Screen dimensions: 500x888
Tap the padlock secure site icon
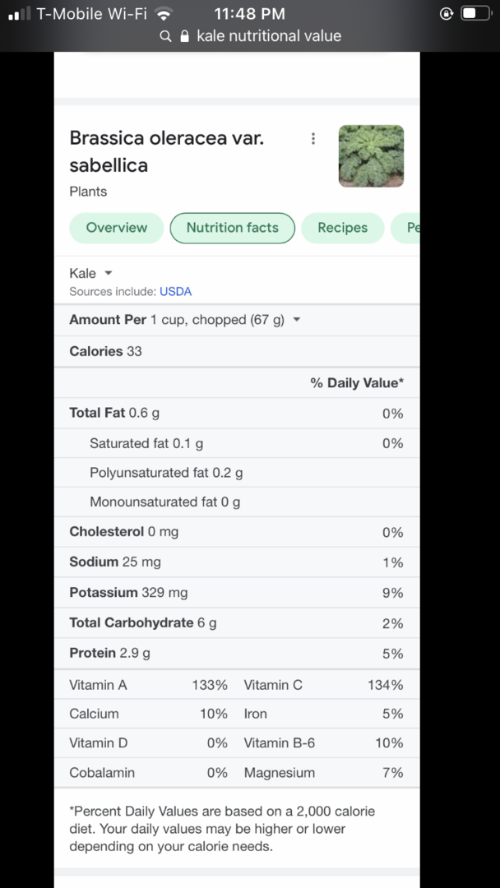(x=183, y=36)
